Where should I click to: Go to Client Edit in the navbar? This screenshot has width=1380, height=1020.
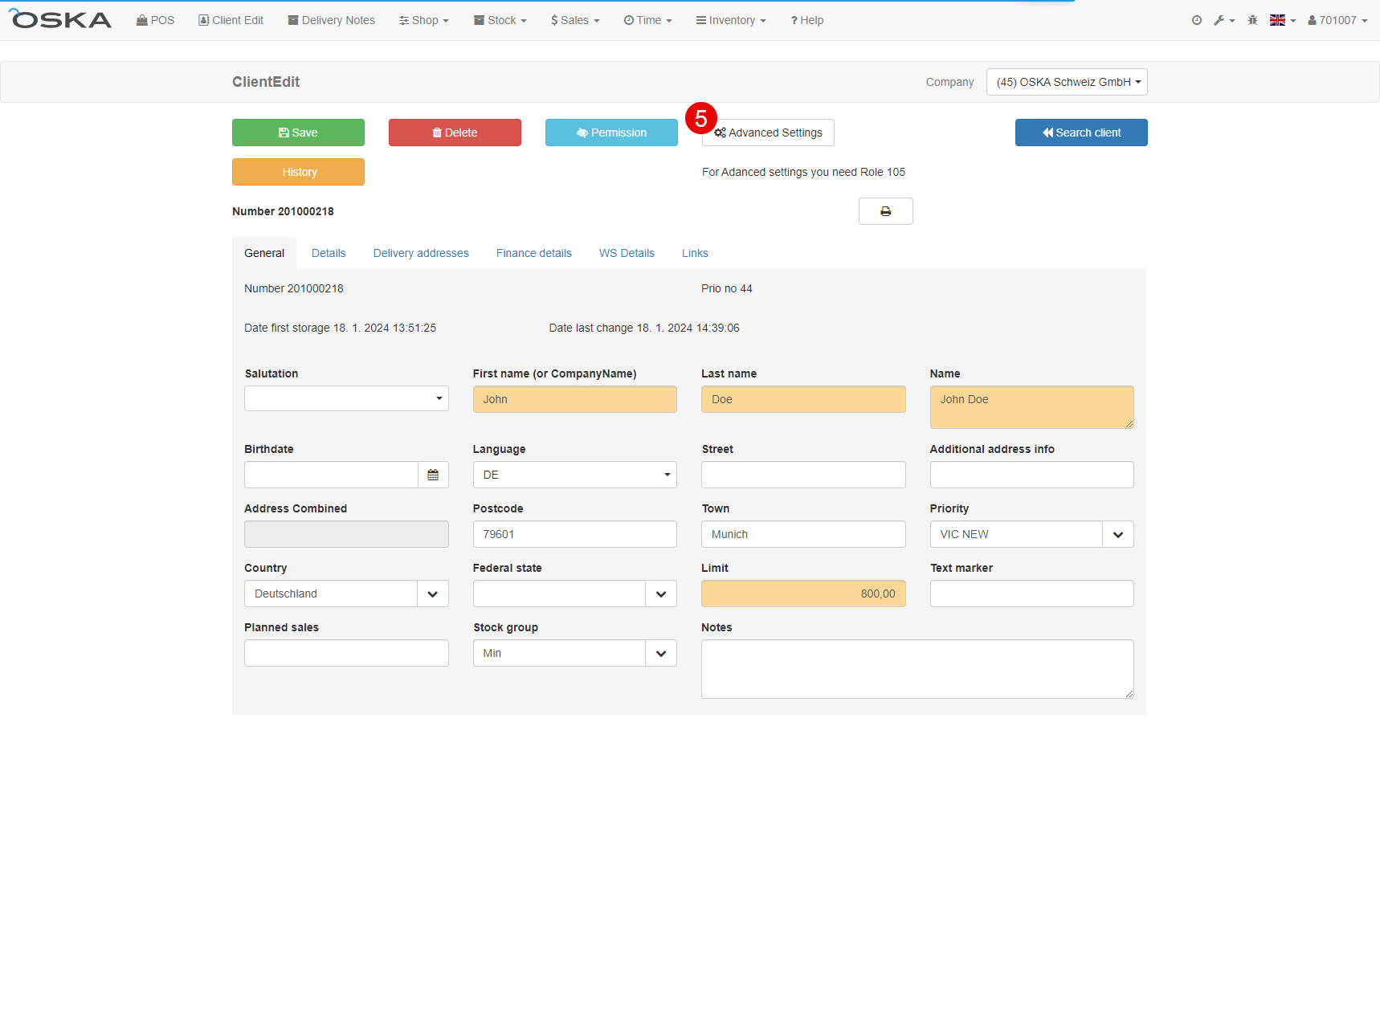(231, 20)
